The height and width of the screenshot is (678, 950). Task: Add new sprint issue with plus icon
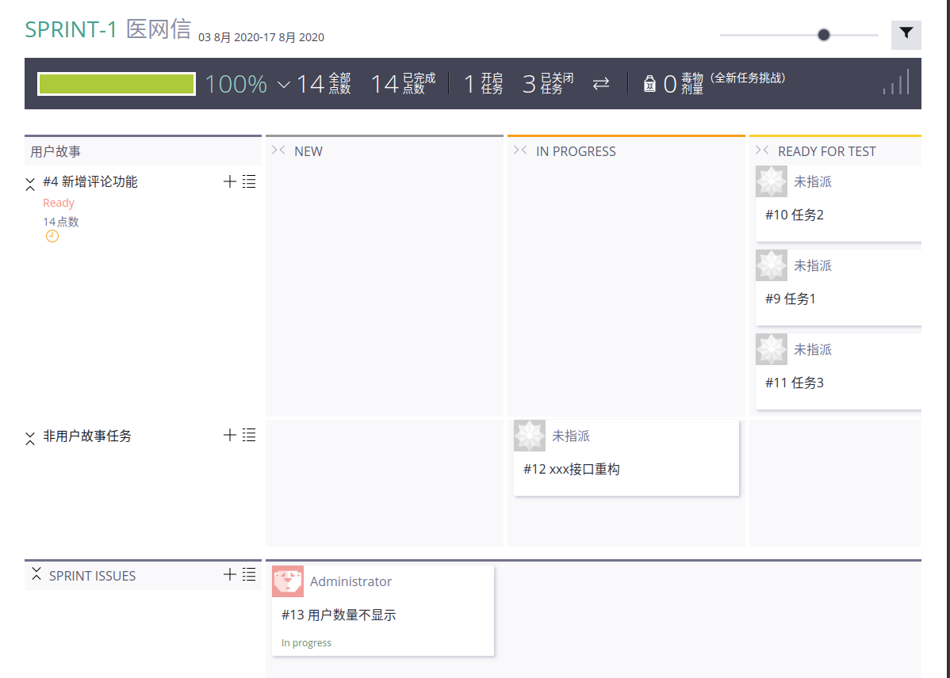click(230, 575)
